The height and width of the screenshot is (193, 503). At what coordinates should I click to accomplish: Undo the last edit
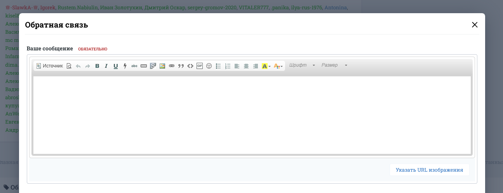coord(78,66)
